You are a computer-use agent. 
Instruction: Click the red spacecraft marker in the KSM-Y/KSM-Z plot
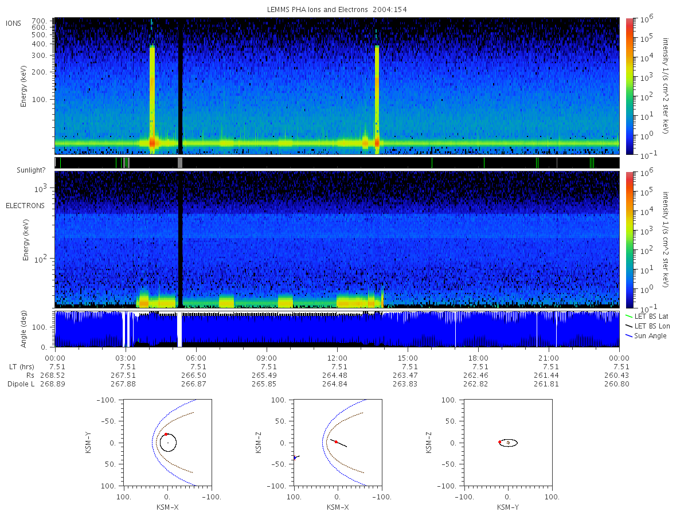500,442
